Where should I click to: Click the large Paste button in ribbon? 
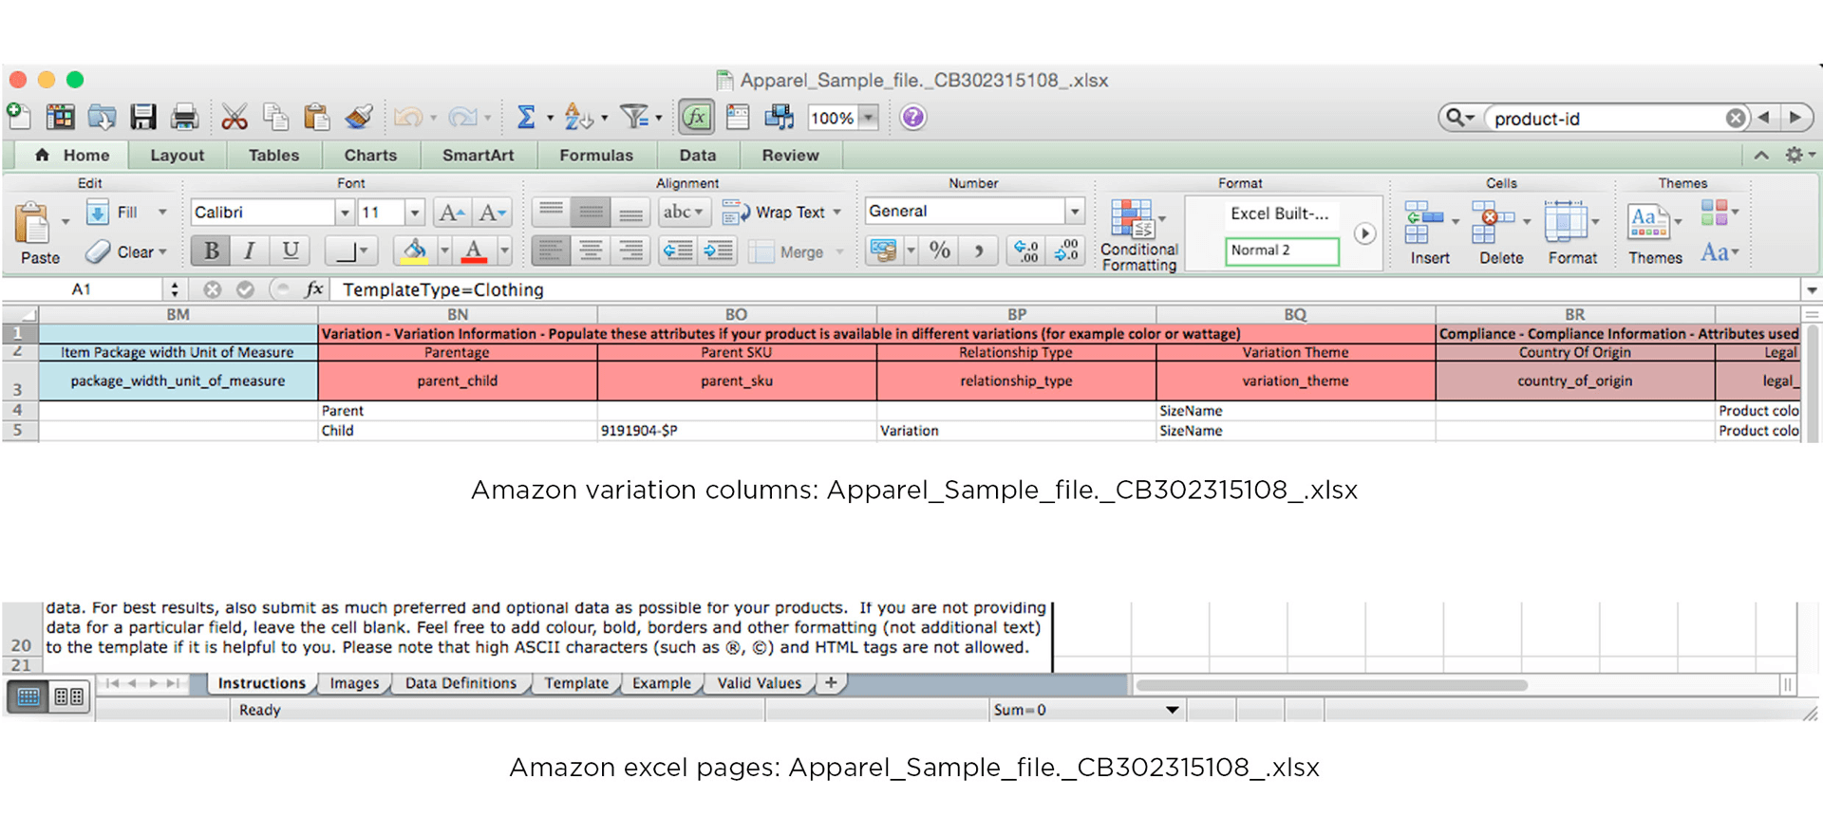pyautogui.click(x=39, y=233)
